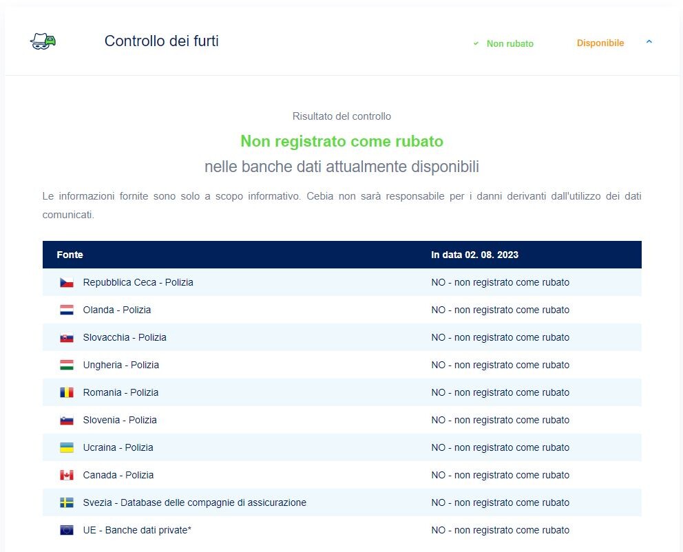Select the Repubblica Ceca - Polizia row text
This screenshot has height=552, width=683.
click(x=138, y=282)
